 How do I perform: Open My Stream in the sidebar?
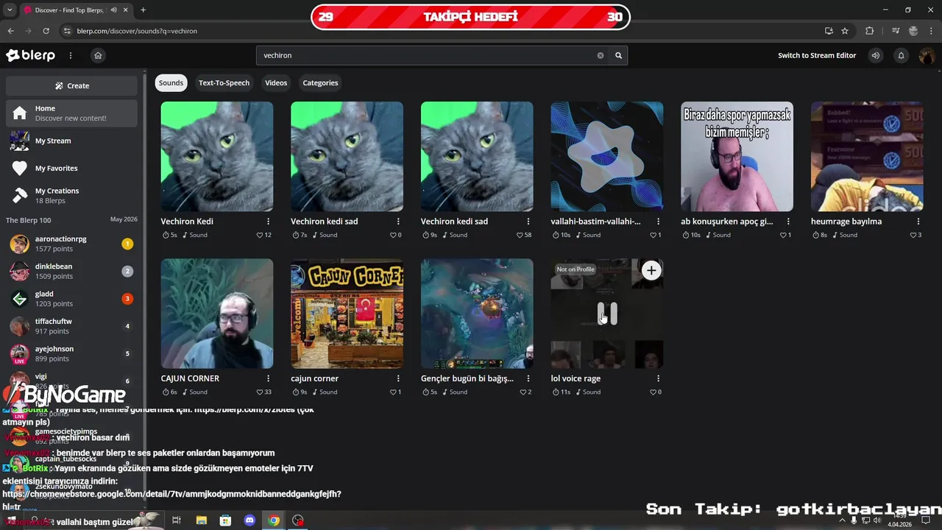71,141
